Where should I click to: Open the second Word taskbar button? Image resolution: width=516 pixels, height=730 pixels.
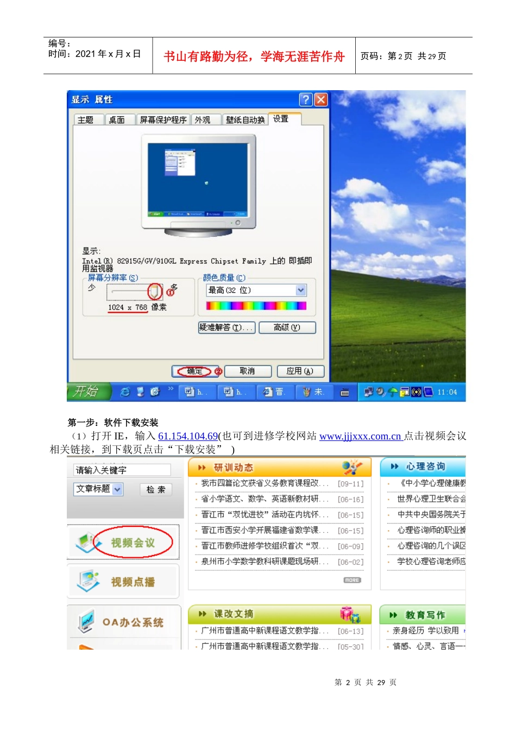pos(235,392)
